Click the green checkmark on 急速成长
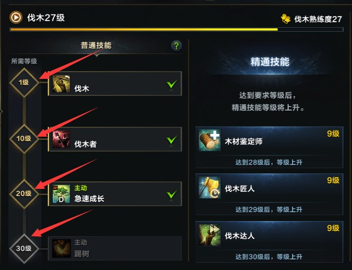 point(172,194)
